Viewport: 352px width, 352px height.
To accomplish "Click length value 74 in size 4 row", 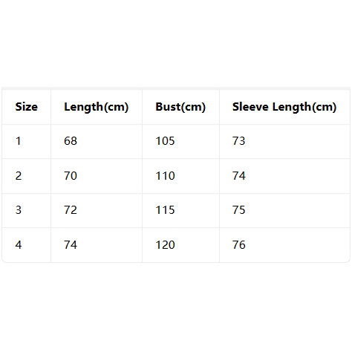I will pos(71,245).
